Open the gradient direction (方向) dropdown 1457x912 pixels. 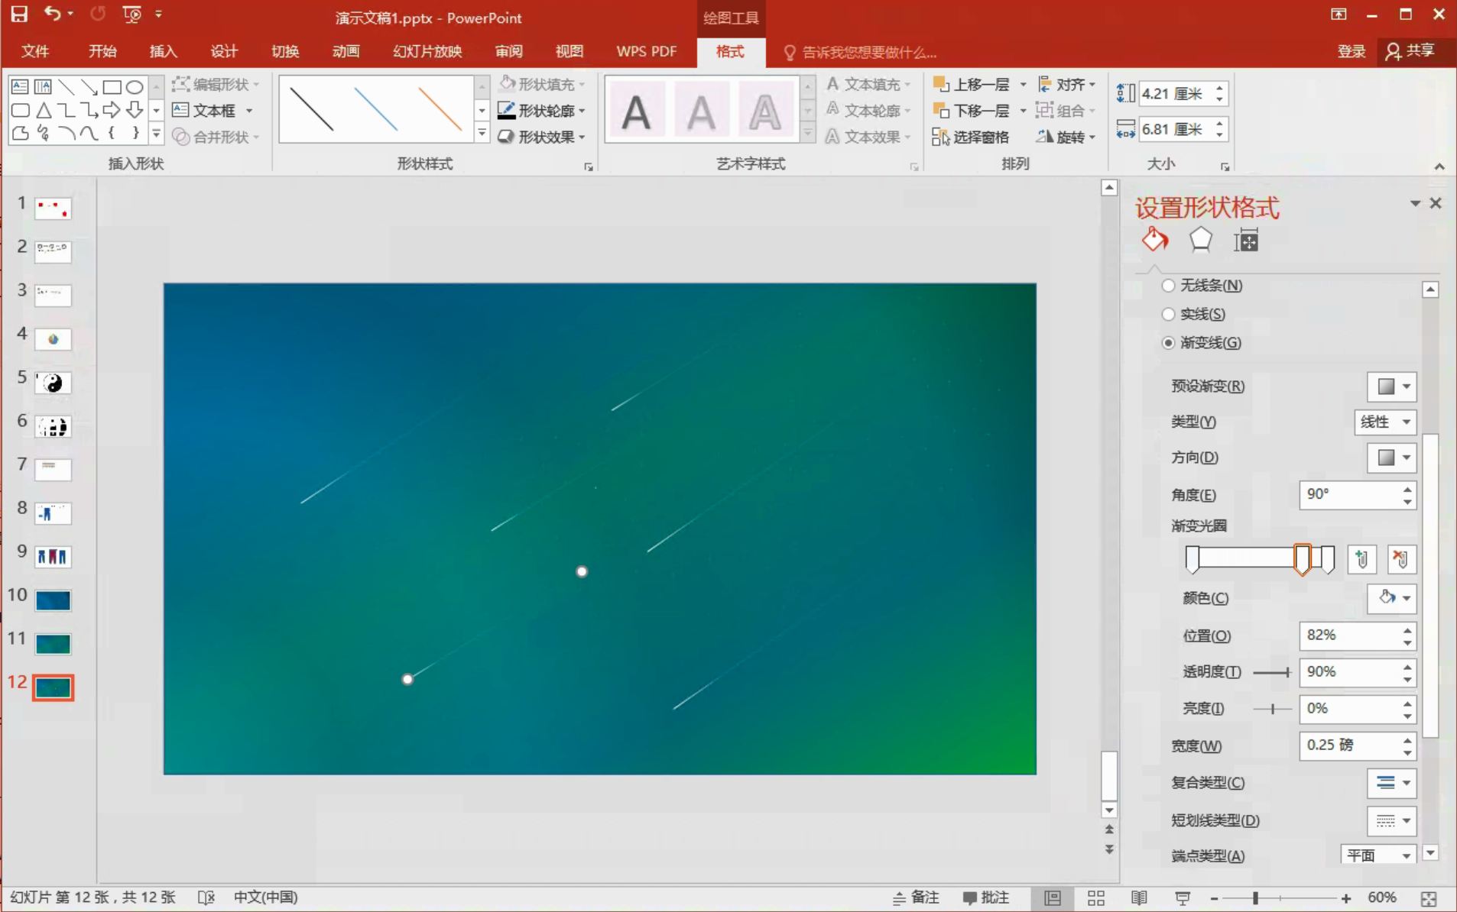1392,458
